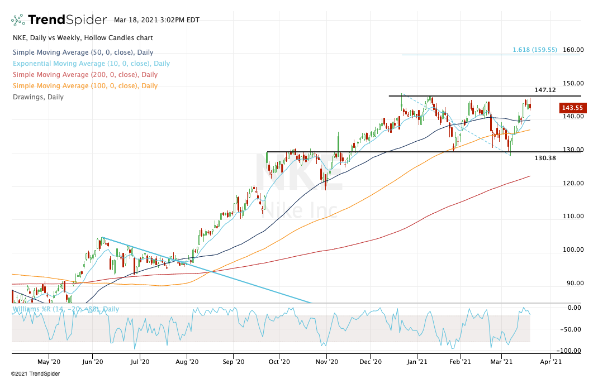Click the Williams %R indicator label
The width and height of the screenshot is (598, 379).
pyautogui.click(x=65, y=309)
